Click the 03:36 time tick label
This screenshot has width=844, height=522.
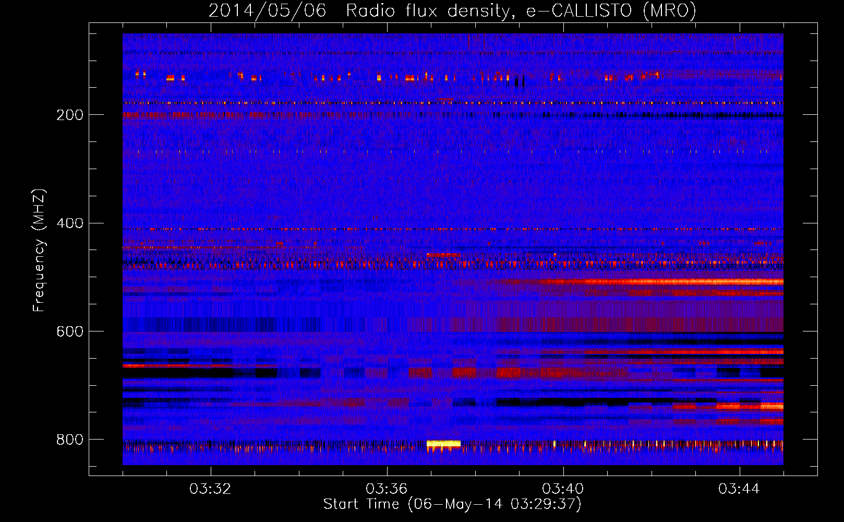pos(387,489)
